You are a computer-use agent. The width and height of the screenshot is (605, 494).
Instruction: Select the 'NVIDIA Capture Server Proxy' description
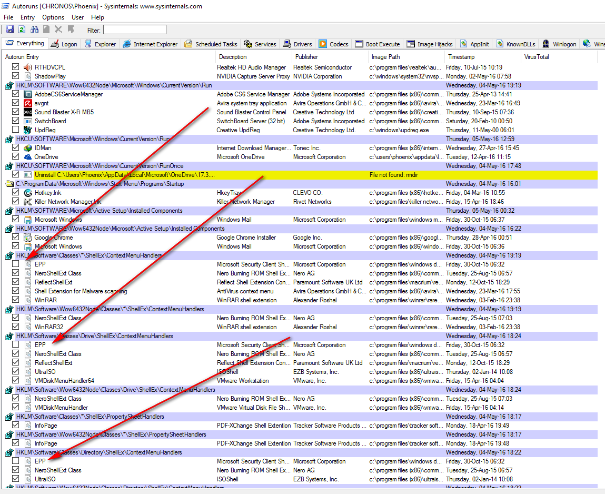(x=253, y=76)
